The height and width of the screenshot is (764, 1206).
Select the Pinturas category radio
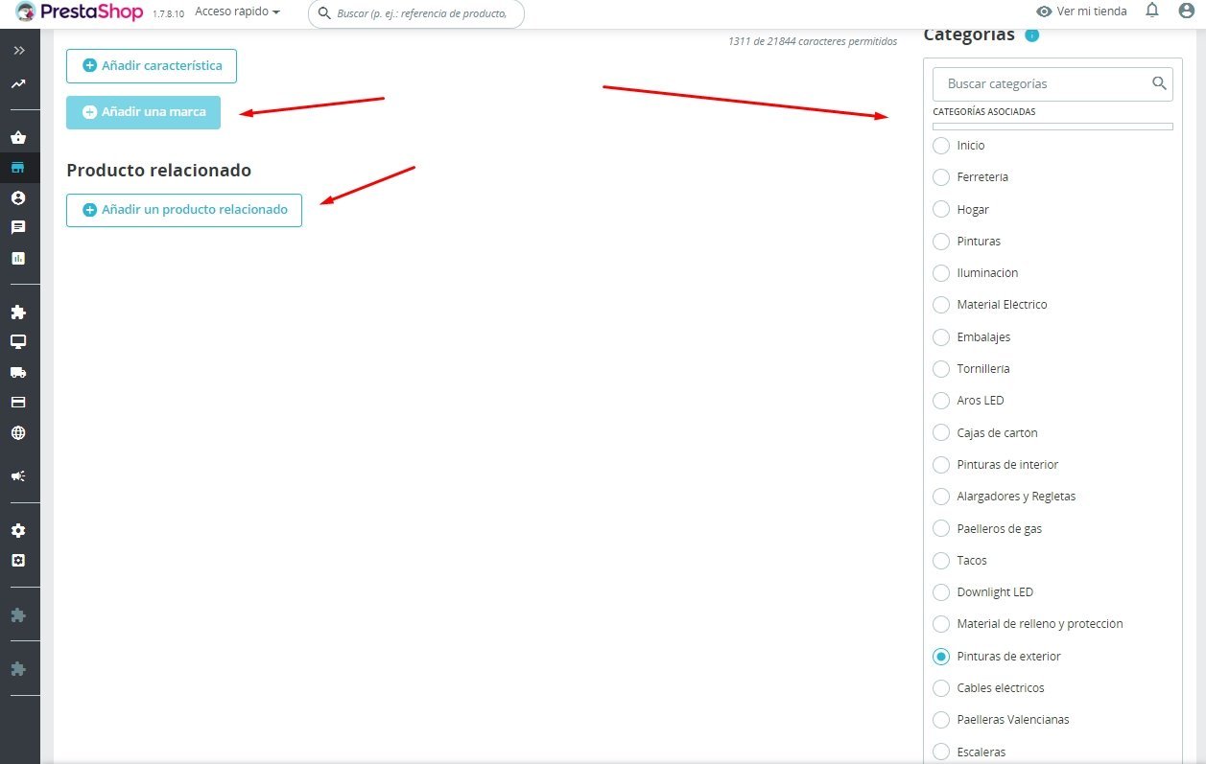point(941,242)
